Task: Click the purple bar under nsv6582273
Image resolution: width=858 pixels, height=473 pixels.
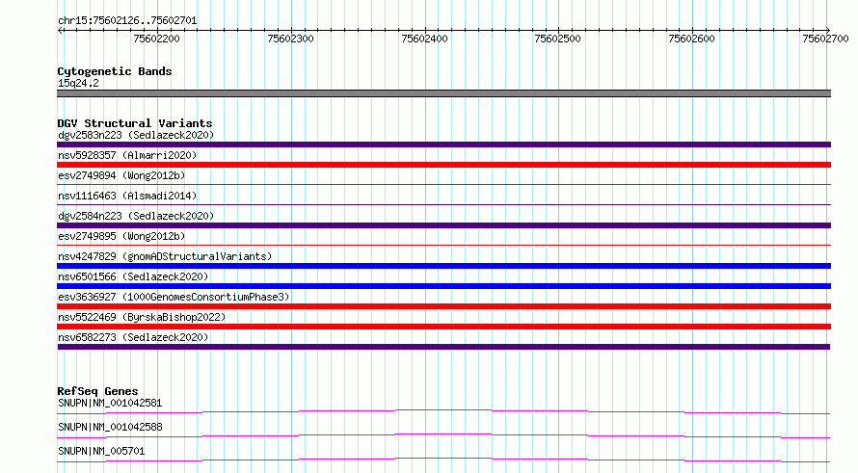Action: pos(443,347)
